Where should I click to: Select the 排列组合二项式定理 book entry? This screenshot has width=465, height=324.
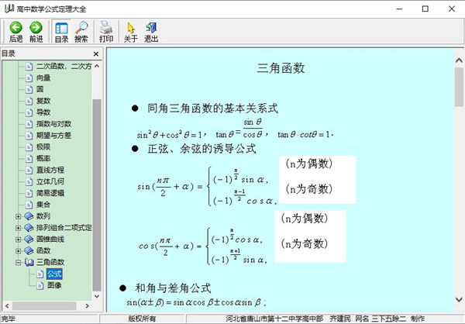click(x=64, y=228)
